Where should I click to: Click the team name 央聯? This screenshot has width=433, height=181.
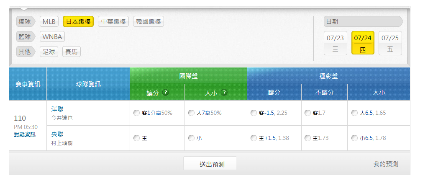57,134
